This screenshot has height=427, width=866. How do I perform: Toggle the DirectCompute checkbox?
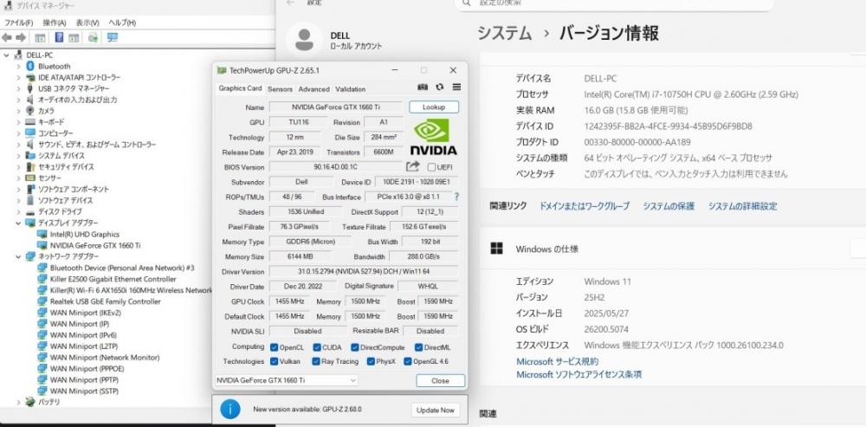354,347
